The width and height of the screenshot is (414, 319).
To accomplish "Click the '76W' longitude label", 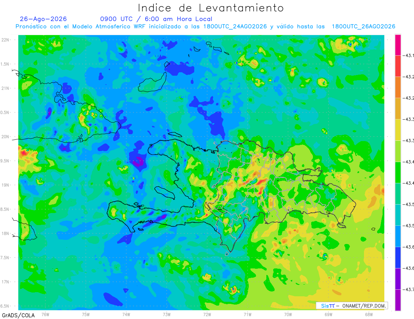I will [x=45, y=315].
